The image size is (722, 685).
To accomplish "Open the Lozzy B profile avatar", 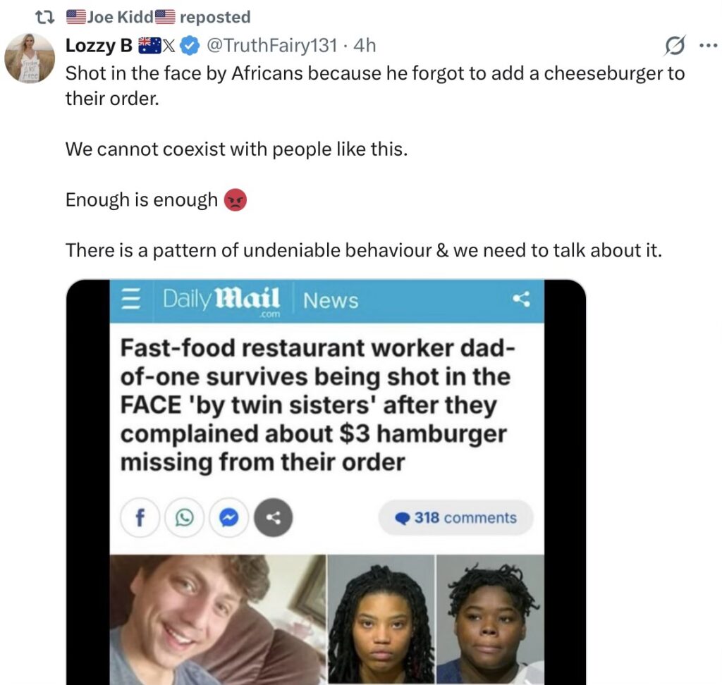I will point(30,58).
